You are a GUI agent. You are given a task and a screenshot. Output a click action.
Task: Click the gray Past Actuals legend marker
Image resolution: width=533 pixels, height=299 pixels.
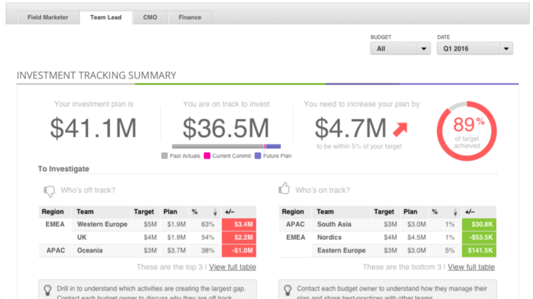tap(164, 156)
